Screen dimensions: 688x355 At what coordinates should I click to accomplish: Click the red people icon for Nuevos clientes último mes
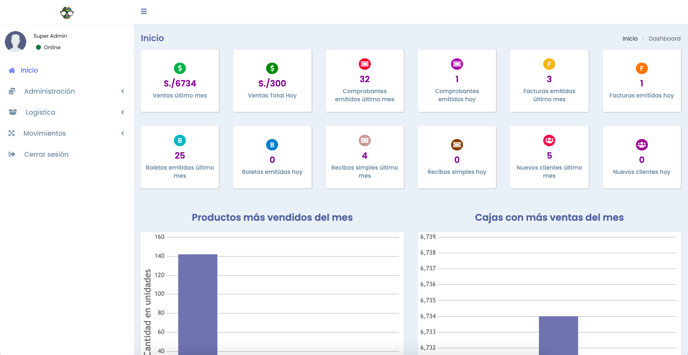point(549,140)
